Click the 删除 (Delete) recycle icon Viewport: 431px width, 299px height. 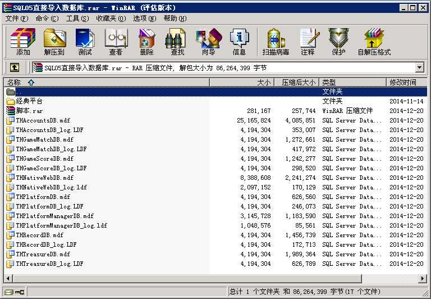[x=146, y=42]
